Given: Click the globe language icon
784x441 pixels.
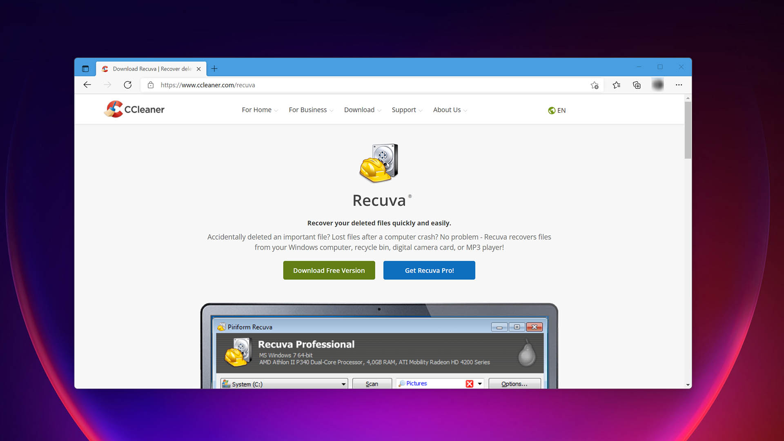Looking at the screenshot, I should (x=552, y=111).
